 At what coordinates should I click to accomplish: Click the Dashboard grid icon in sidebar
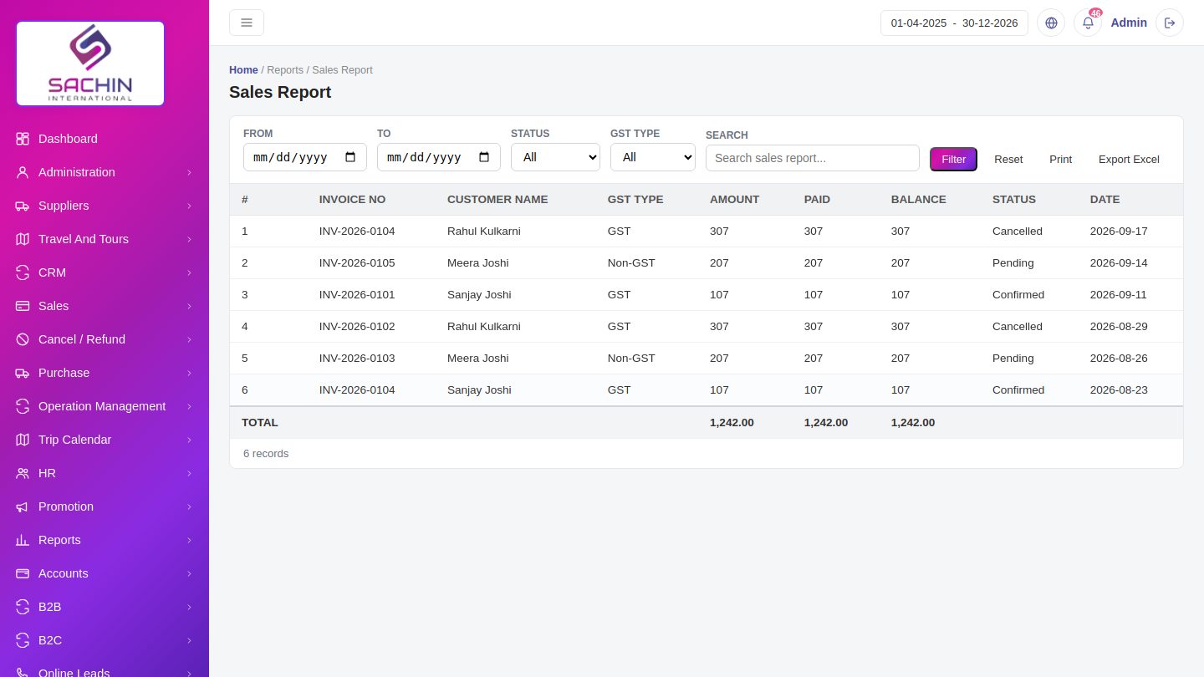pyautogui.click(x=23, y=139)
